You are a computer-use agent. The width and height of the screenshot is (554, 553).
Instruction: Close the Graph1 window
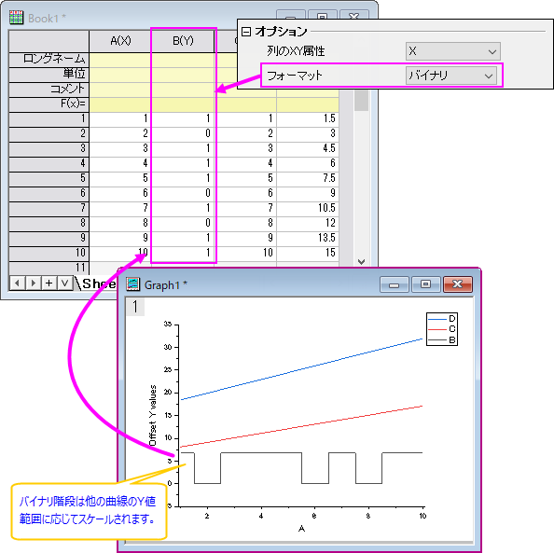pyautogui.click(x=458, y=284)
